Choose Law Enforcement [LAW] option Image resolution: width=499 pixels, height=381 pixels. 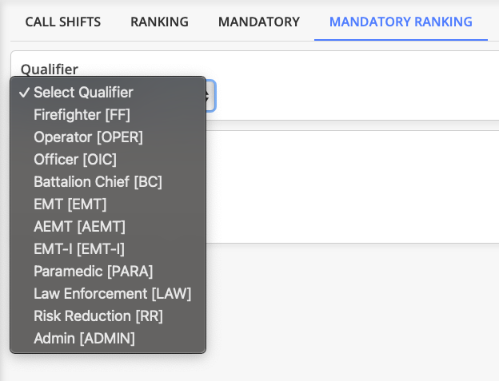coord(112,294)
